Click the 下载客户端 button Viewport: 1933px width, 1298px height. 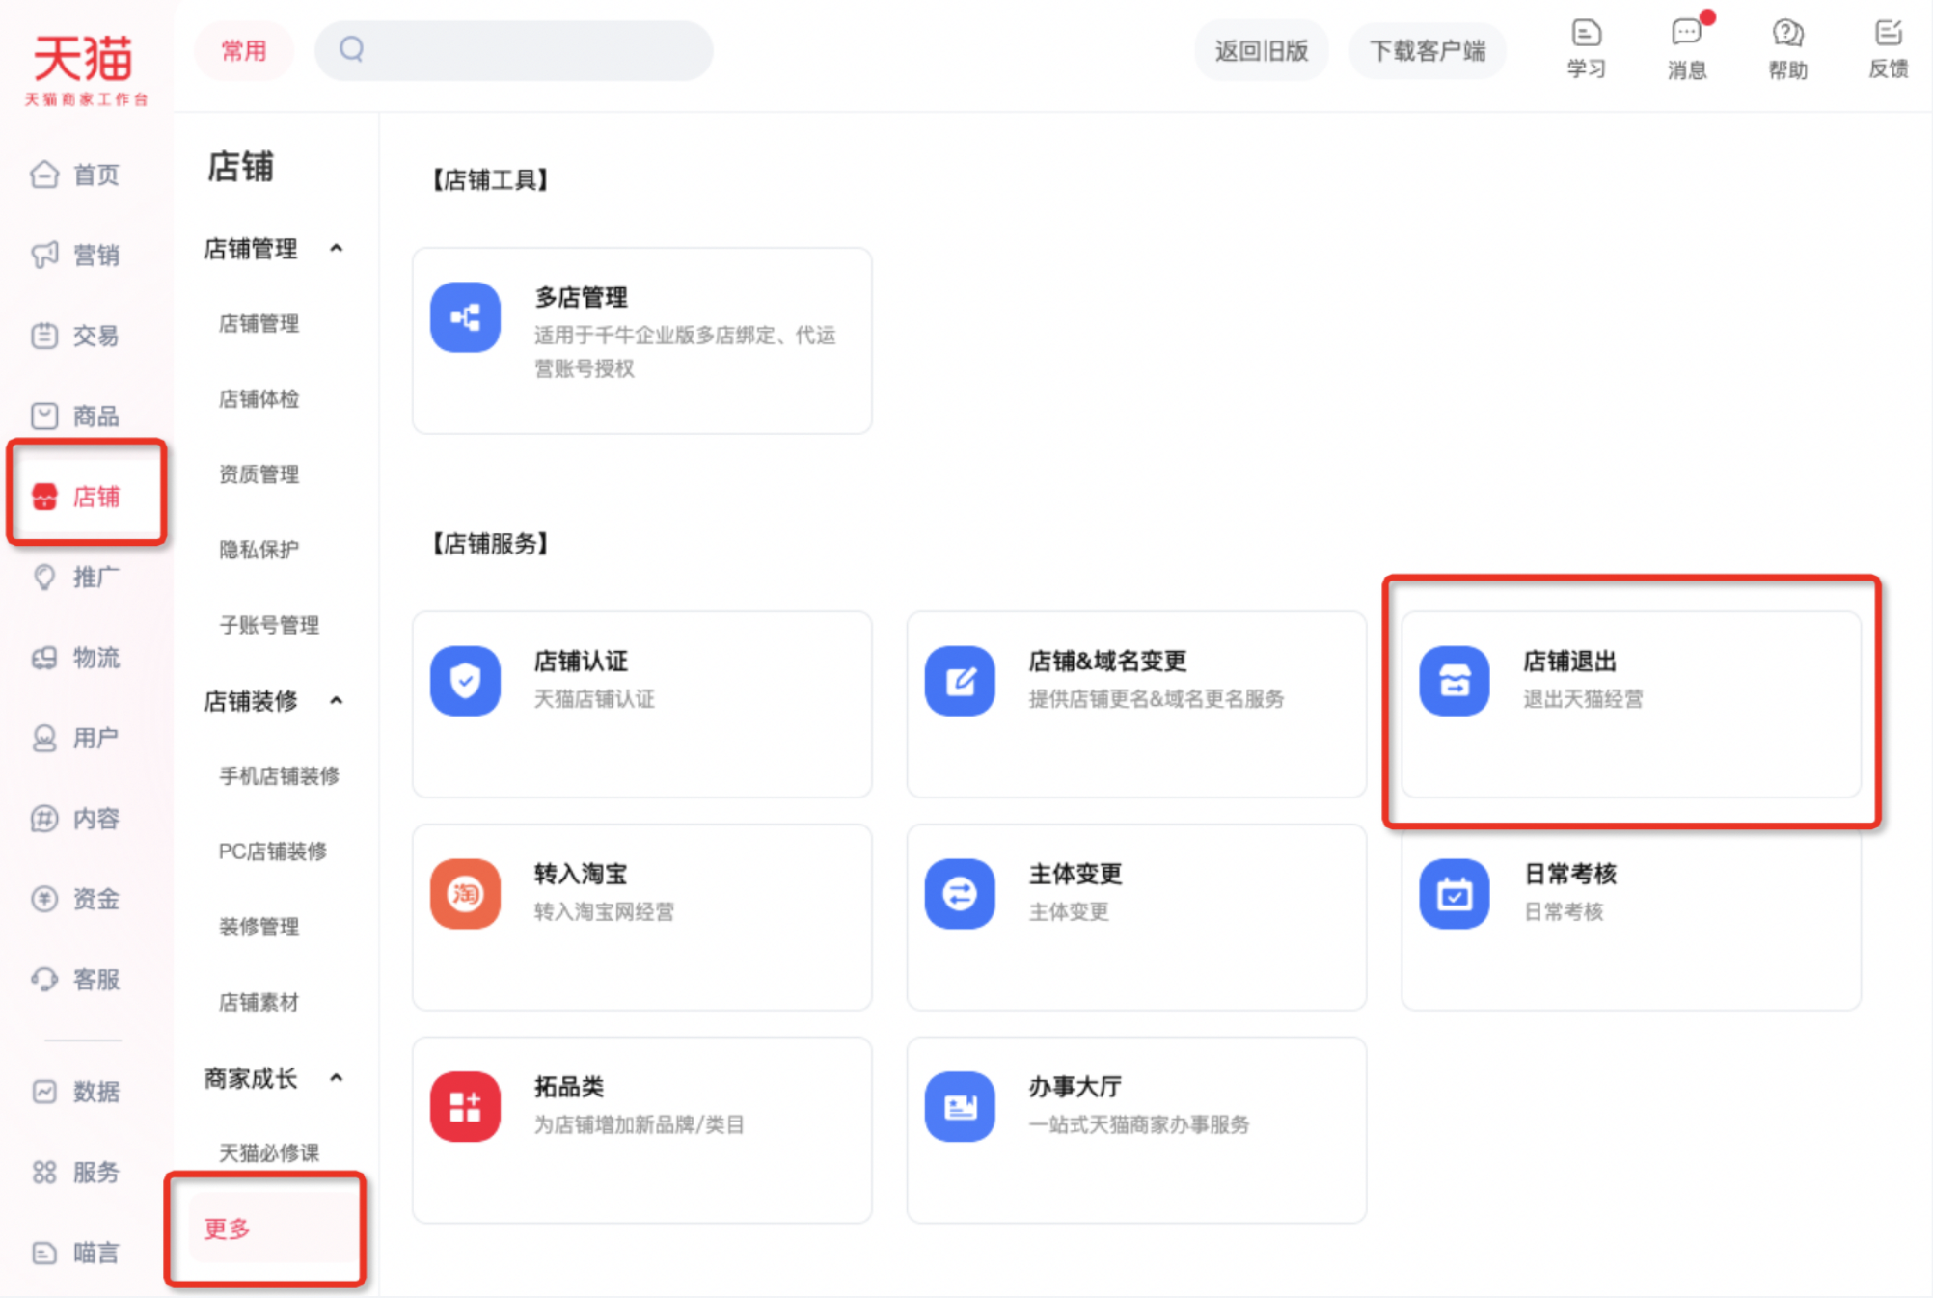[1428, 50]
